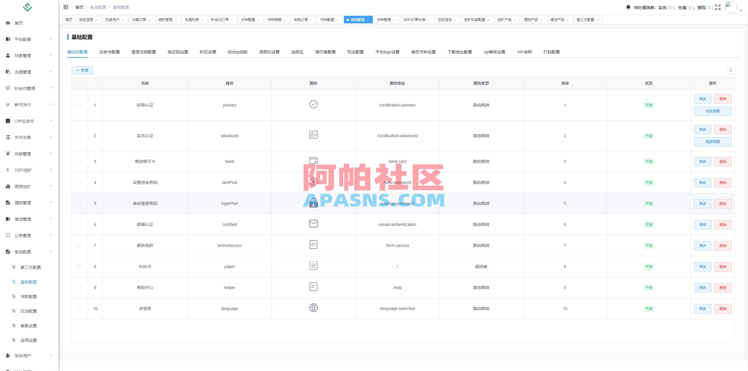Expand the 秒合约管理 sidebar menu
This screenshot has height=371, width=748.
click(29, 88)
